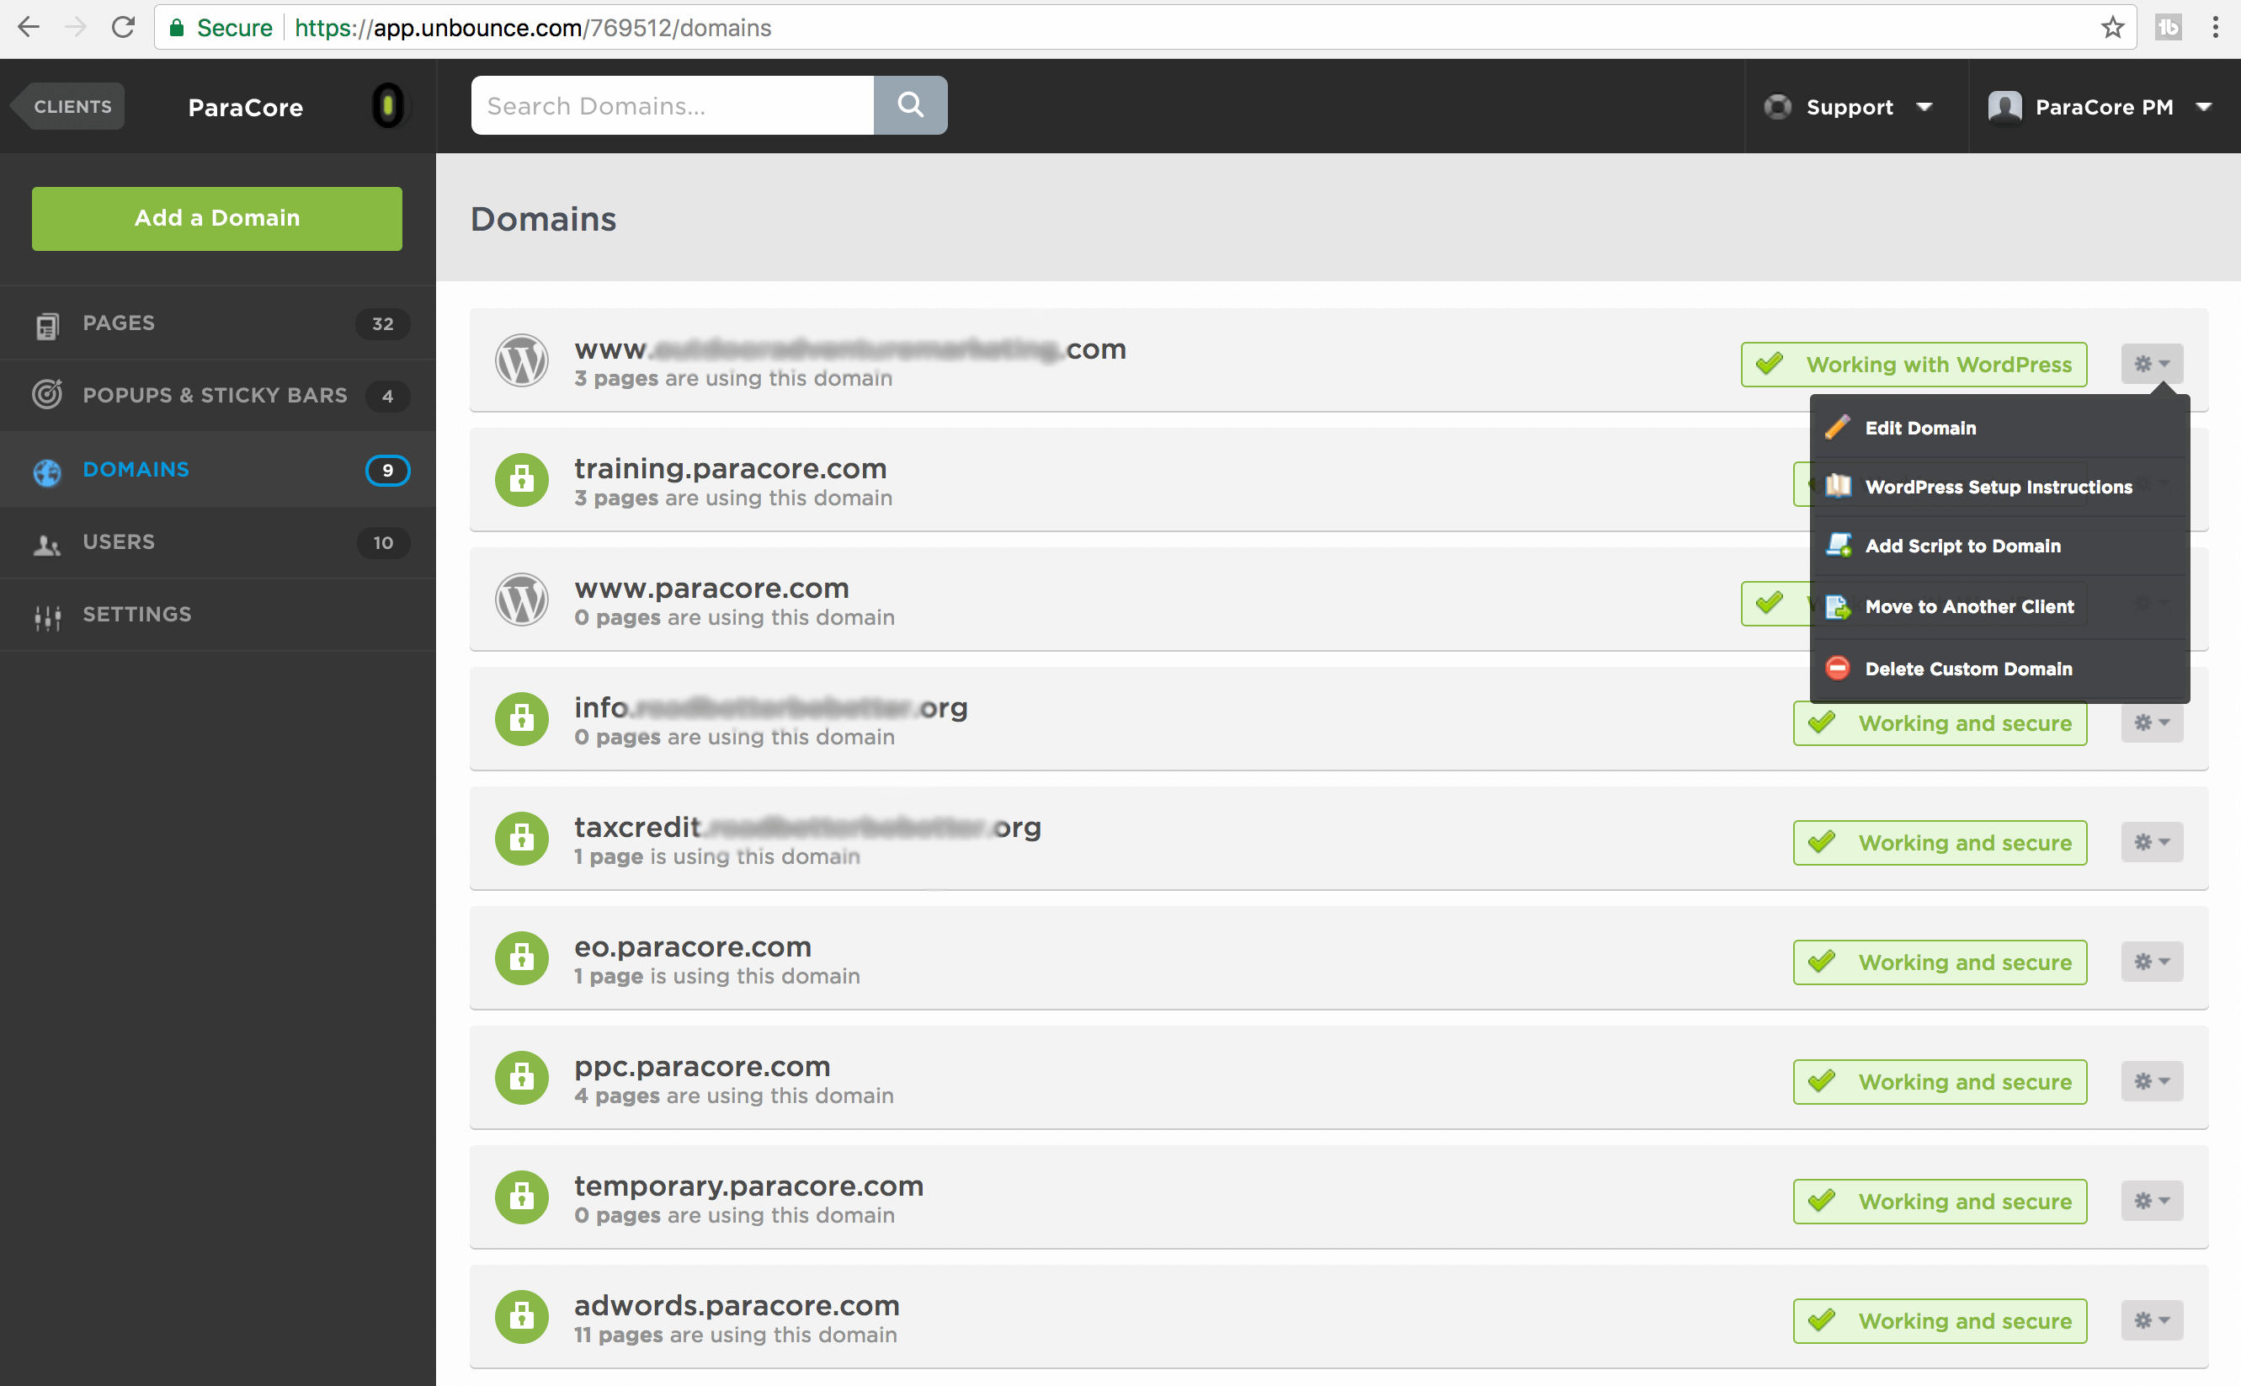2241x1386 pixels.
Task: Click the browser extension icon
Action: (2168, 28)
